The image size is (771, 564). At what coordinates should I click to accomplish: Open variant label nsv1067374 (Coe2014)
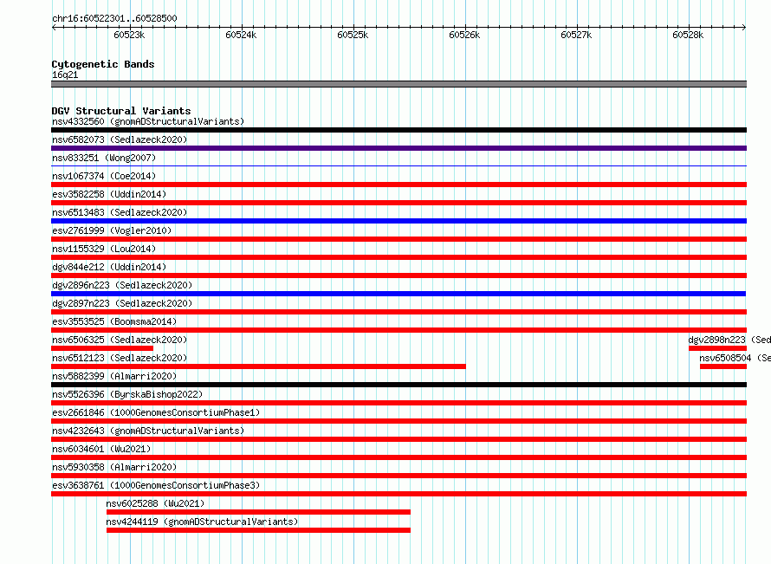[x=104, y=176]
